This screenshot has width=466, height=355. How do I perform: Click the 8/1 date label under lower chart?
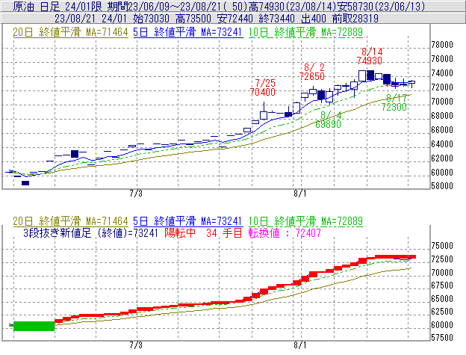[300, 345]
